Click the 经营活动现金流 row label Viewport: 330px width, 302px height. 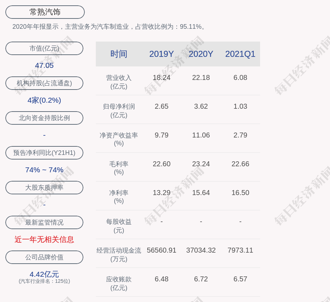click(119, 250)
